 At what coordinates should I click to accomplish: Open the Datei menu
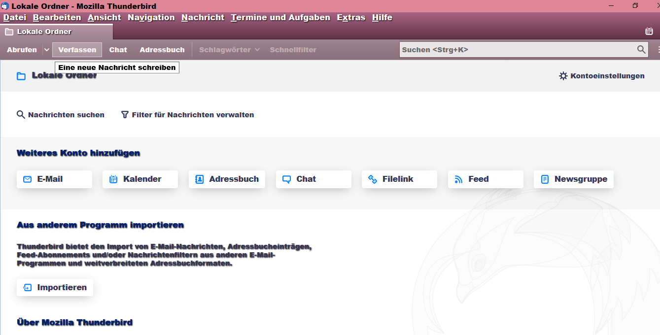[x=15, y=18]
